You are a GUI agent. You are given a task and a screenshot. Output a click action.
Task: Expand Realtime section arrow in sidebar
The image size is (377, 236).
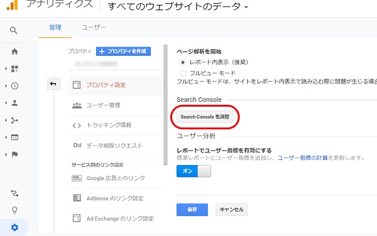pos(6,86)
